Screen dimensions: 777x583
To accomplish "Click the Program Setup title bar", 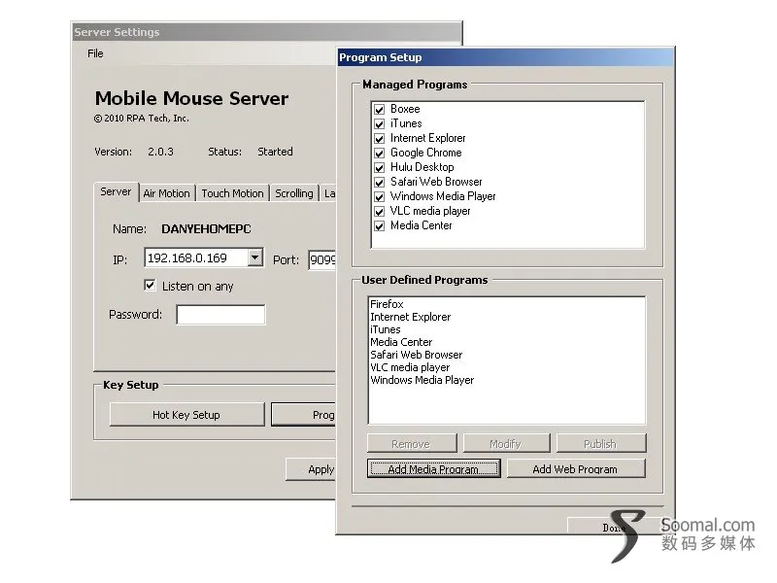I will tap(505, 57).
